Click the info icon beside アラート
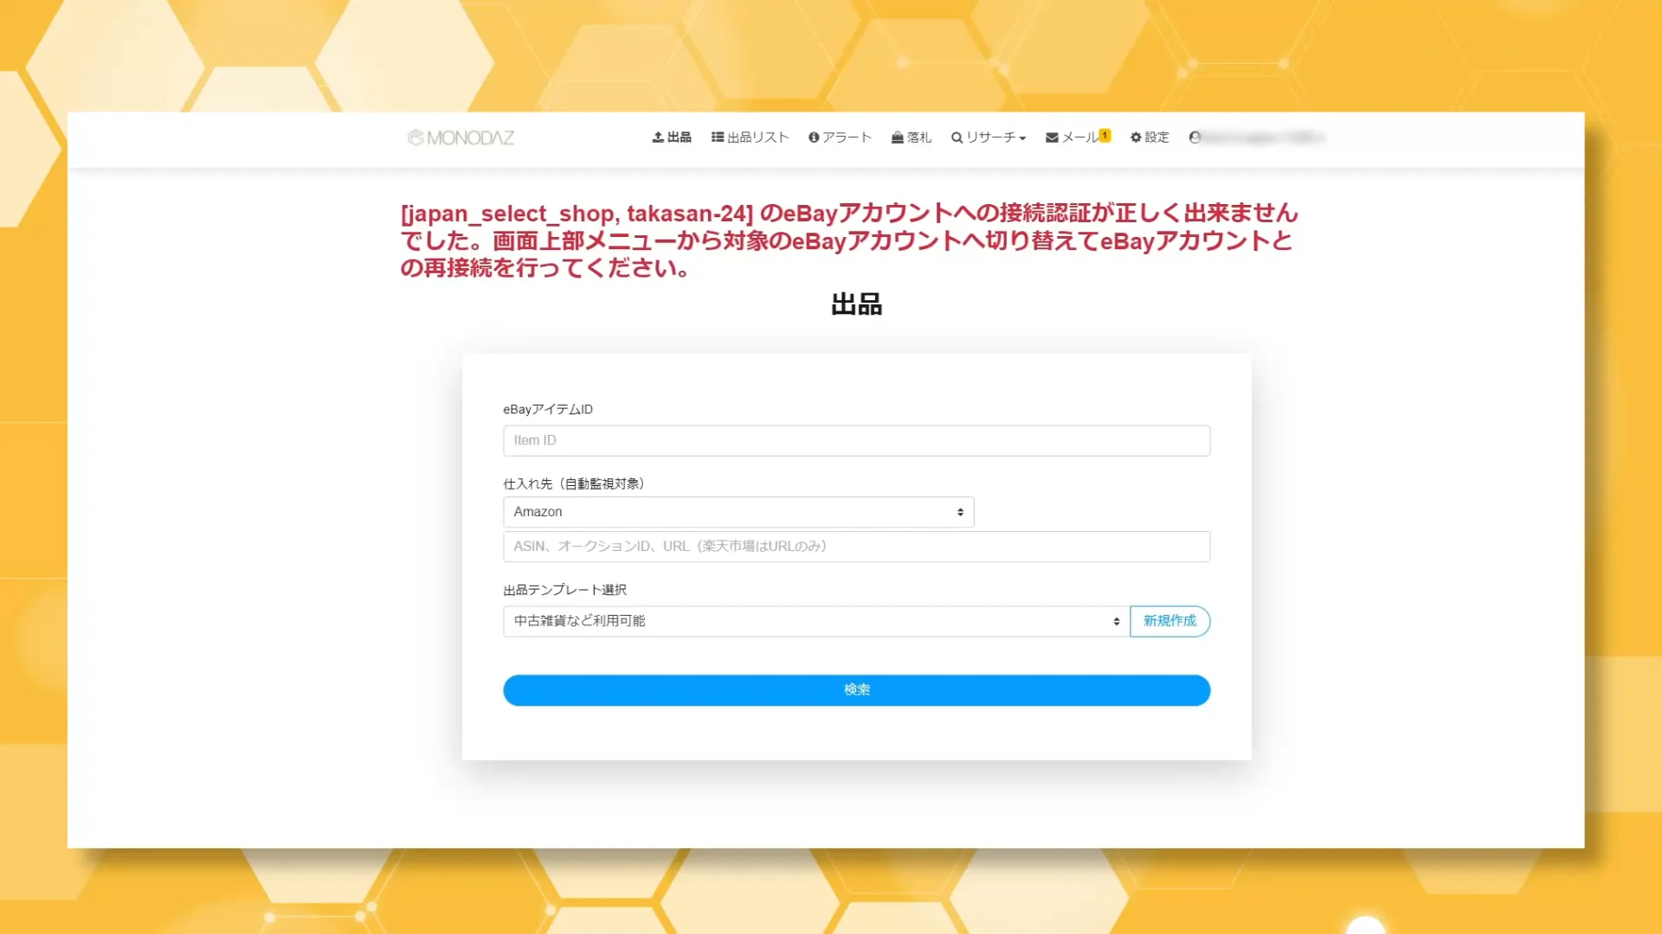This screenshot has width=1662, height=934. click(814, 138)
